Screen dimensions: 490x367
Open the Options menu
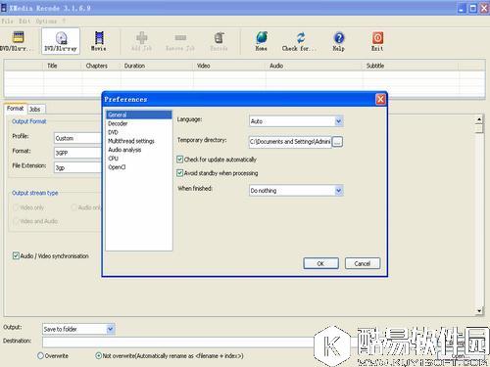point(46,22)
